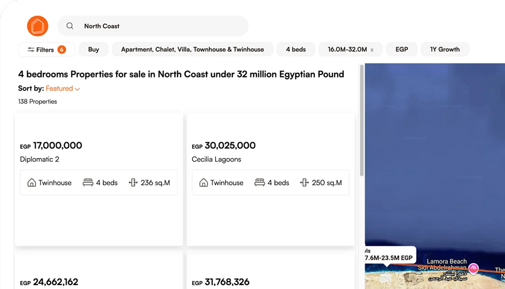Image resolution: width=505 pixels, height=289 pixels.
Task: Expand the property type filter chip
Action: point(192,49)
